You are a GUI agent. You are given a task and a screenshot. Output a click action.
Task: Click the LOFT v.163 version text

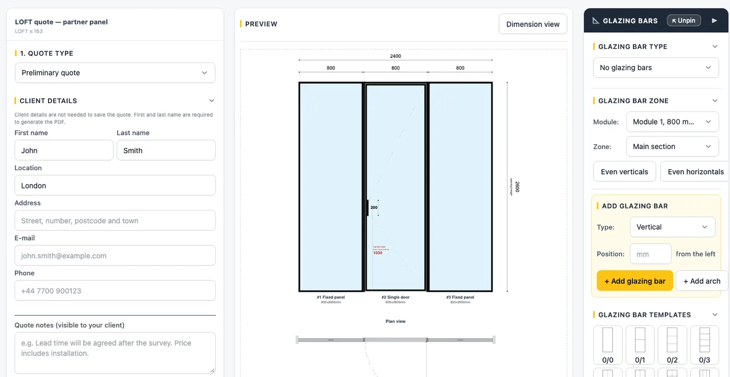pos(29,31)
